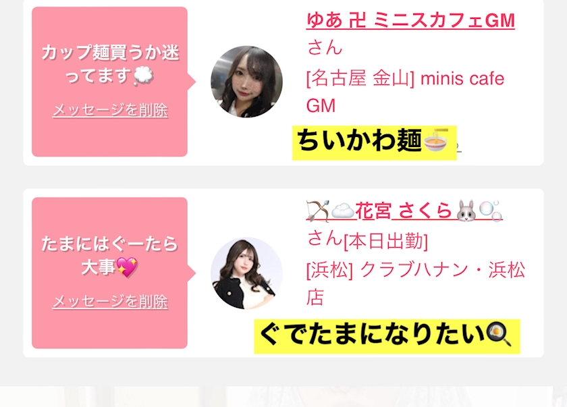Click the dark-haired girl avatar thumbnail
The height and width of the screenshot is (407, 567).
246,82
